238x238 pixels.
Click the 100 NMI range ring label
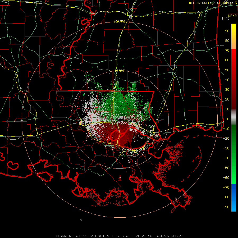tap(120, 22)
